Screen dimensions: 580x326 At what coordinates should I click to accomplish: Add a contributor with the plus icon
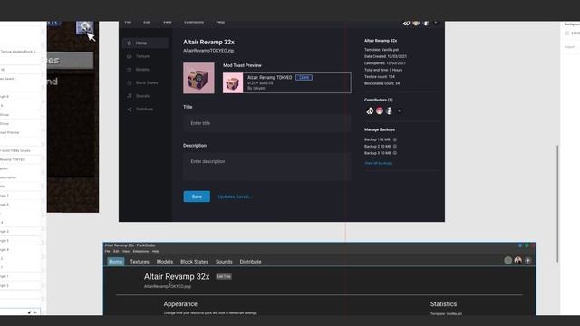pos(399,110)
